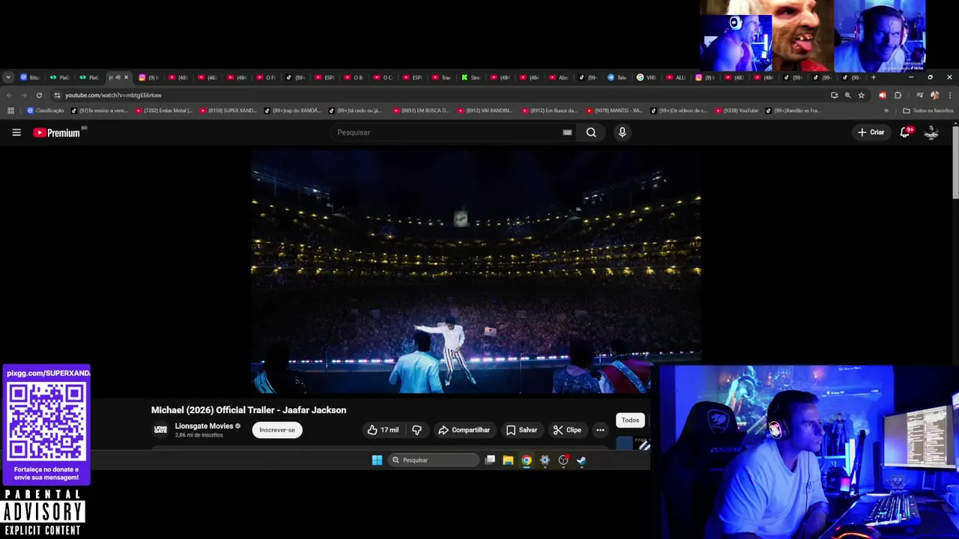The width and height of the screenshot is (959, 539).
Task: Open the Chrome profile avatar
Action: click(934, 95)
